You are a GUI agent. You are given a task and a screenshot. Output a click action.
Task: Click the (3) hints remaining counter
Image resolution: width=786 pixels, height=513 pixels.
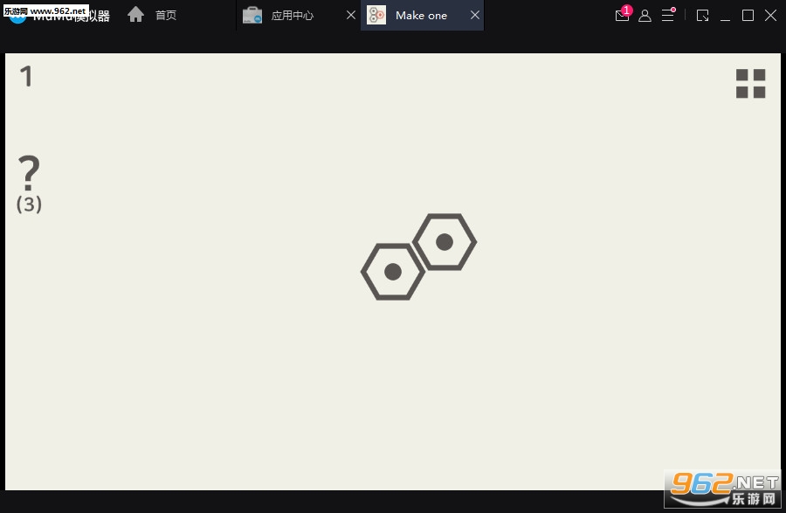click(x=29, y=205)
